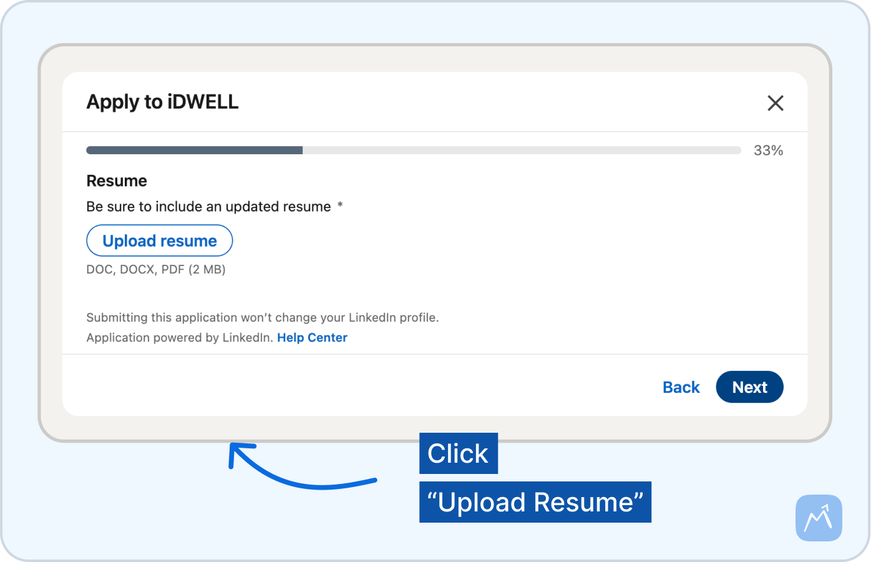Click the blue mountain logo icon
Screen dimensions: 871x562
tap(819, 518)
